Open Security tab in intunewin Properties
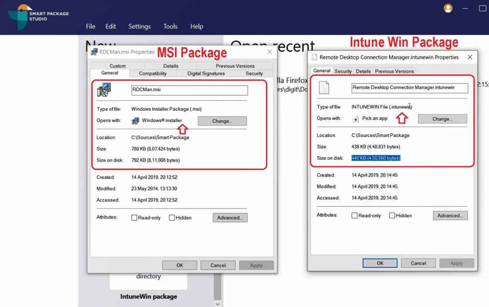The height and width of the screenshot is (307, 489). (343, 71)
